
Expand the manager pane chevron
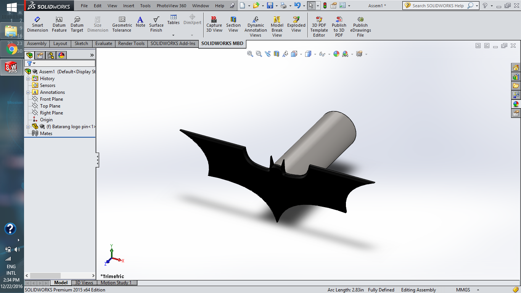pos(92,55)
